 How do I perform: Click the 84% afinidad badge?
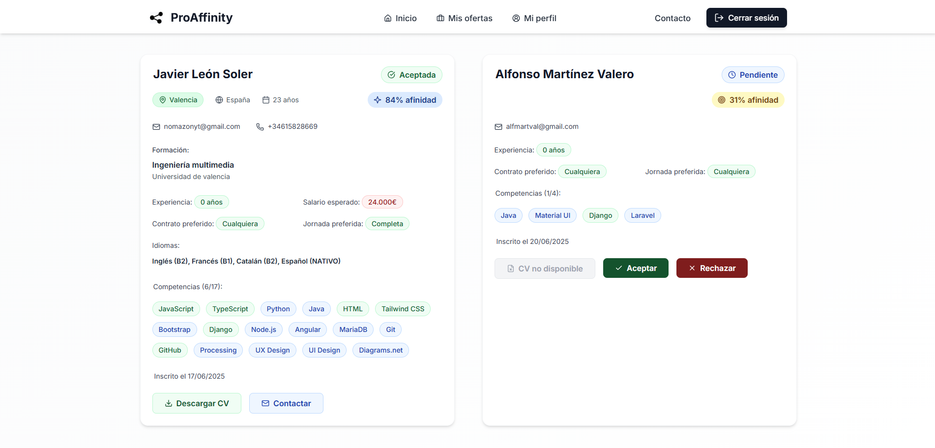[405, 100]
